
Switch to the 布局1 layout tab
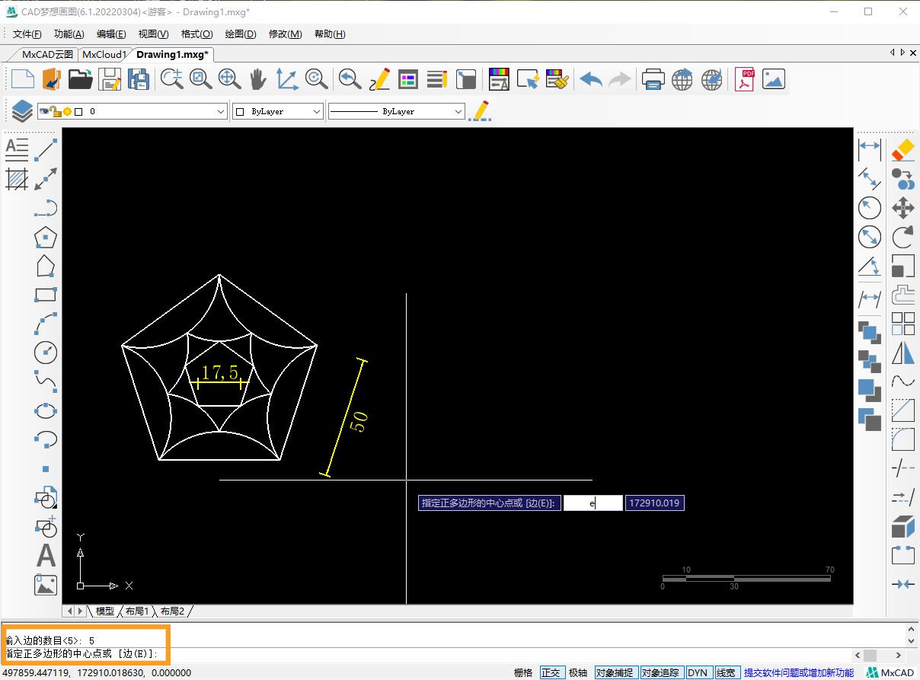click(137, 611)
